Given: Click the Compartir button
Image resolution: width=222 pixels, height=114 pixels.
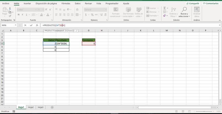Looking at the screenshot, I should pyautogui.click(x=193, y=4).
